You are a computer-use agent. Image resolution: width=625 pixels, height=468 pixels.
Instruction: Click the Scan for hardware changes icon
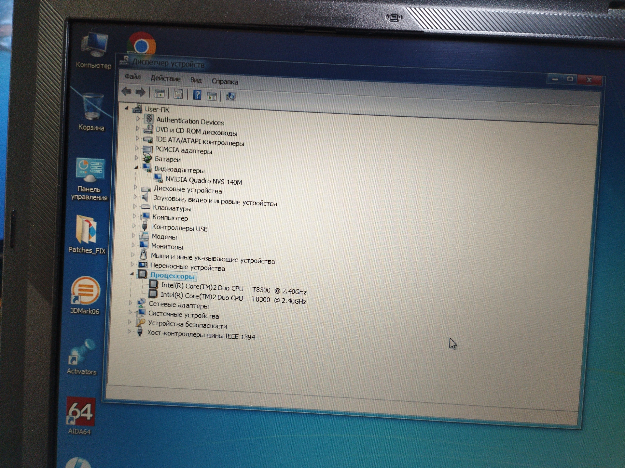230,97
